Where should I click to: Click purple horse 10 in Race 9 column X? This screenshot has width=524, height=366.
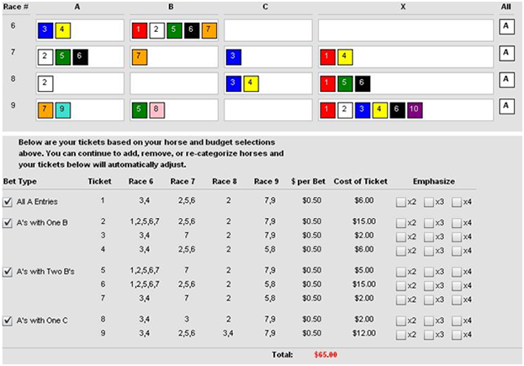pos(413,109)
